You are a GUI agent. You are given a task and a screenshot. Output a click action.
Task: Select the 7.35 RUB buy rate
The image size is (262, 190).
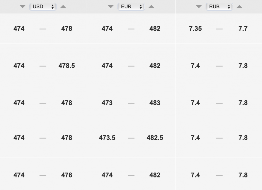click(195, 29)
